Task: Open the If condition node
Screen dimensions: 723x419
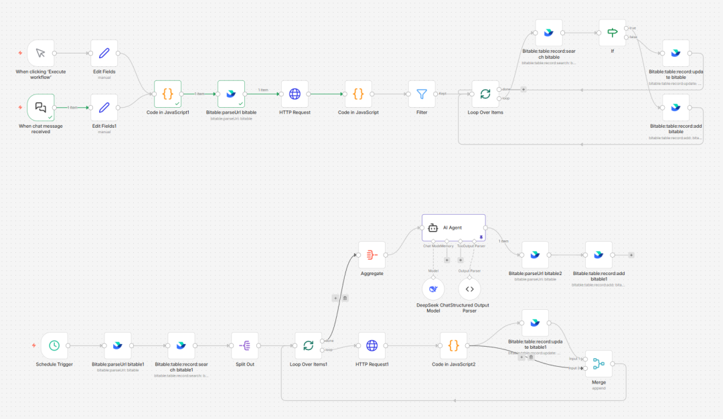Action: [x=612, y=33]
